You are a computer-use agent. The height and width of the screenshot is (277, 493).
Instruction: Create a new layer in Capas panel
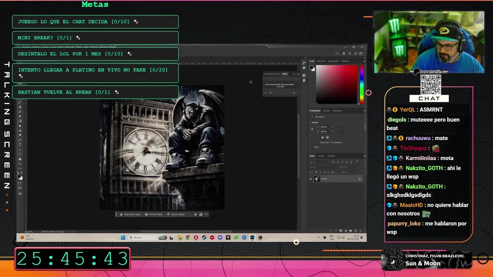(355, 230)
